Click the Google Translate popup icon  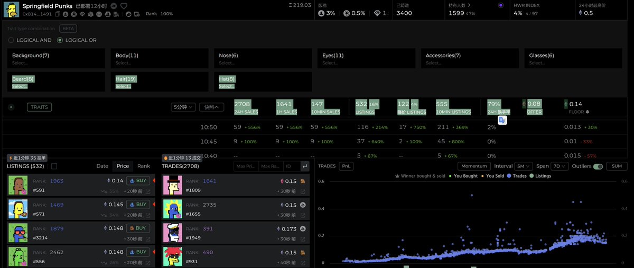point(502,120)
